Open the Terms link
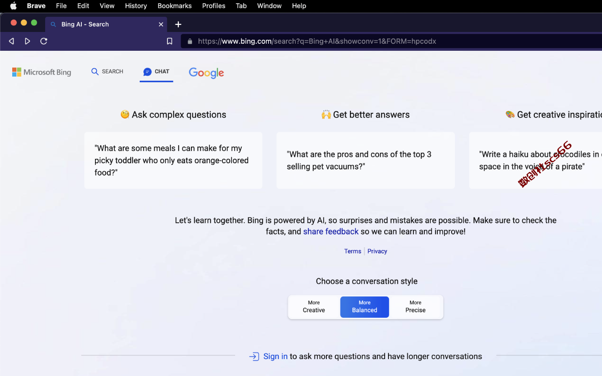The height and width of the screenshot is (376, 602). pyautogui.click(x=353, y=251)
